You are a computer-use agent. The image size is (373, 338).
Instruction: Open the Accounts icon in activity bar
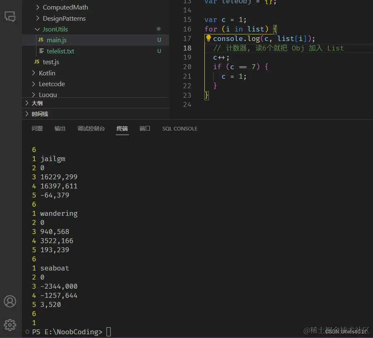coord(10,302)
